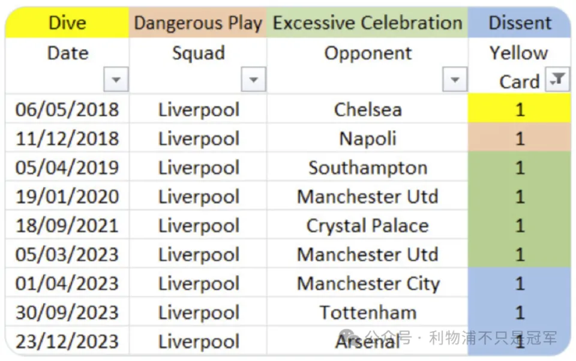Open the Opponent column filter dropdown
The height and width of the screenshot is (361, 576).
[x=455, y=79]
